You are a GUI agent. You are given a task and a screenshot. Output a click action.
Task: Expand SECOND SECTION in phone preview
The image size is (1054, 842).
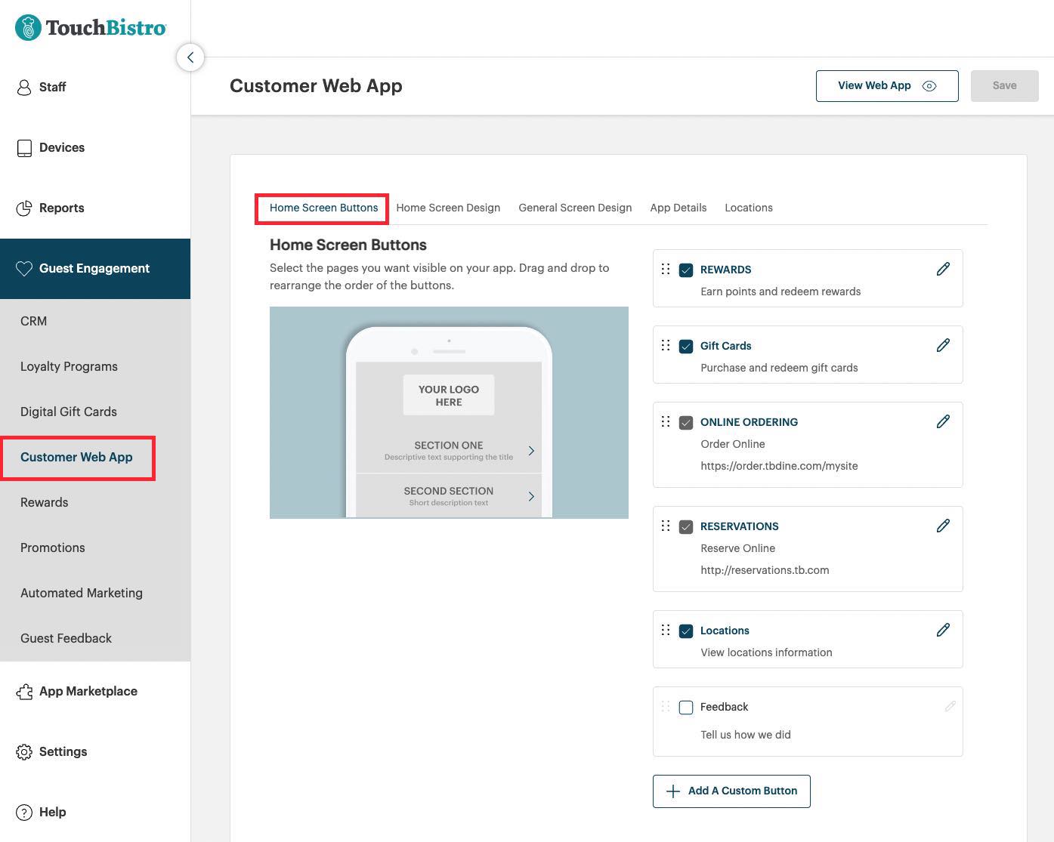[530, 495]
